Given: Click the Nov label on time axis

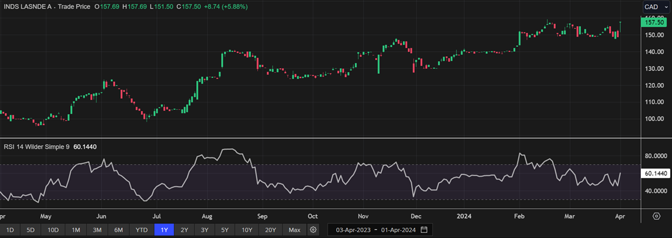Looking at the screenshot, I should 363,216.
